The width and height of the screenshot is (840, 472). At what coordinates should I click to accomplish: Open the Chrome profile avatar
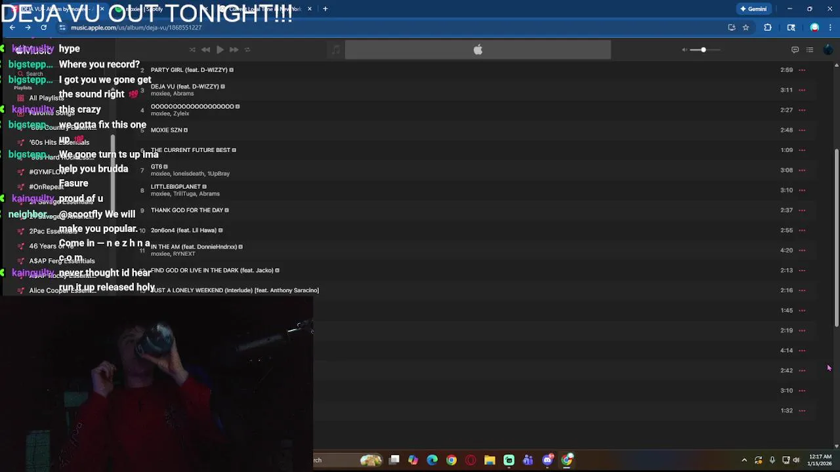[x=814, y=28]
